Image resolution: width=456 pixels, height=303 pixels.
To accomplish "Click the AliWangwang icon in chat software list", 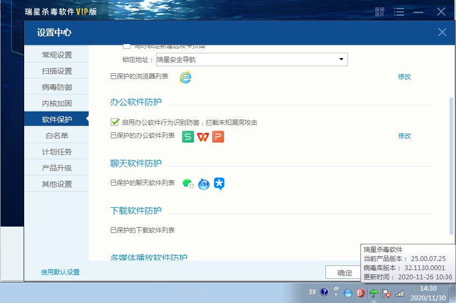I will pos(204,184).
